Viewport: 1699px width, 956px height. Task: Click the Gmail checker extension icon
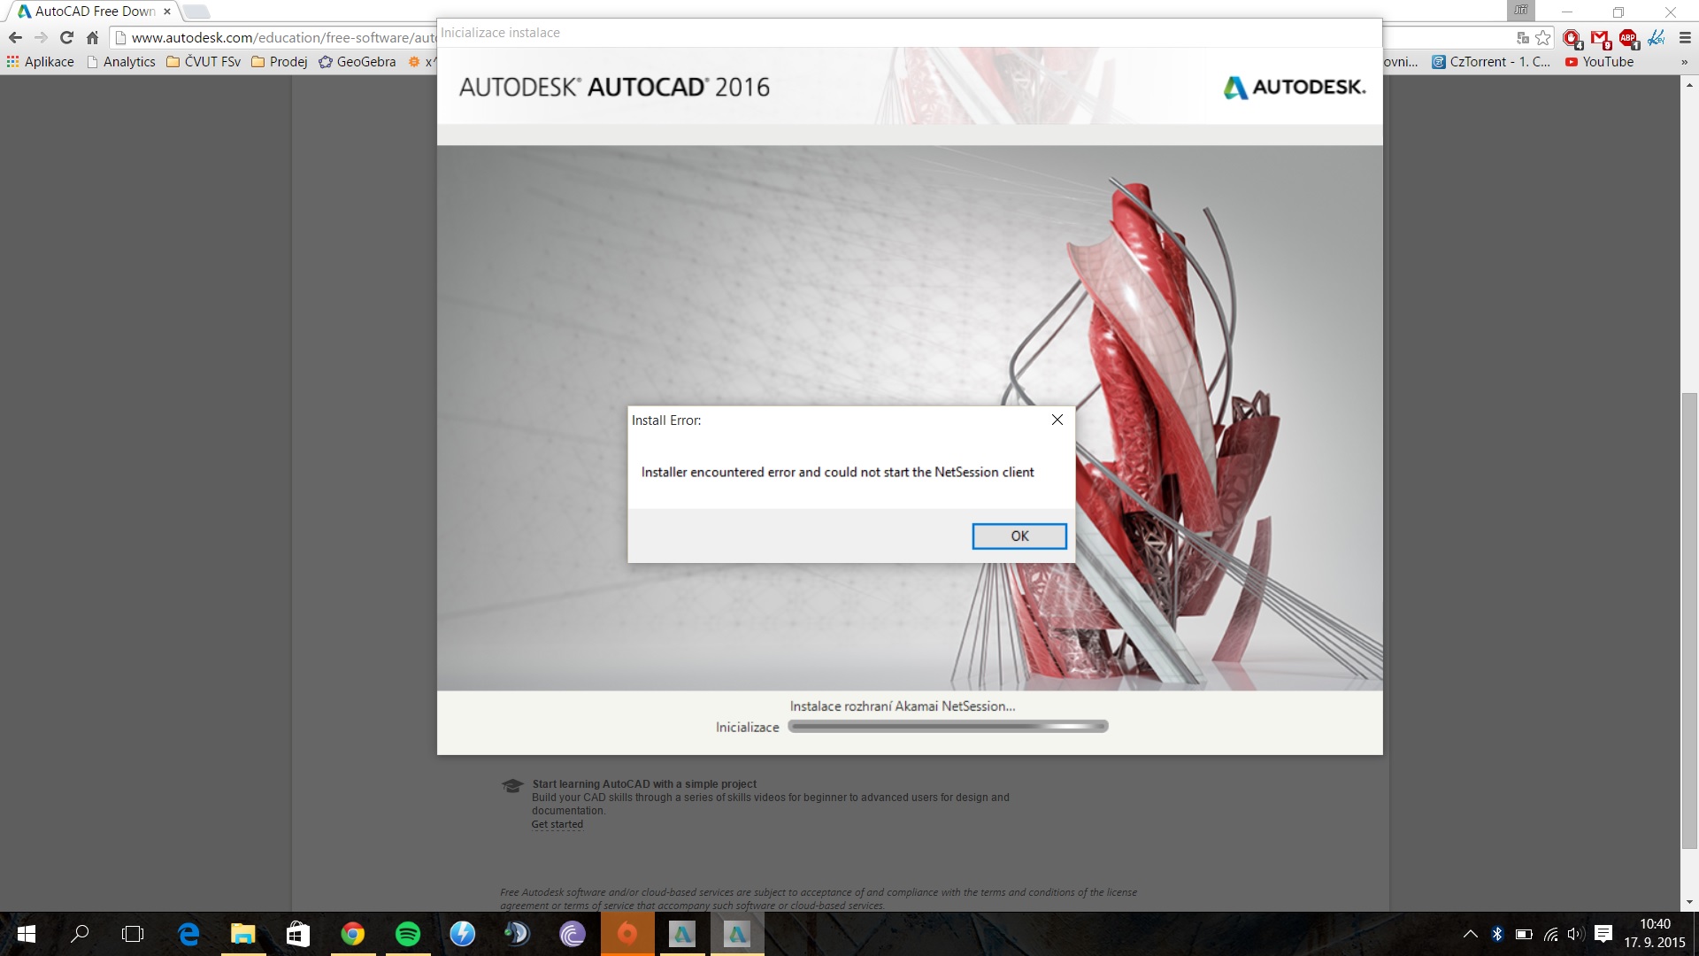coord(1600,38)
